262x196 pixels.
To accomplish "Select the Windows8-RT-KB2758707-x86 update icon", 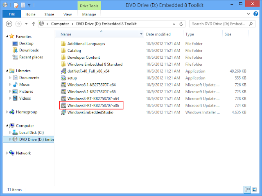I will pyautogui.click(x=63, y=105).
